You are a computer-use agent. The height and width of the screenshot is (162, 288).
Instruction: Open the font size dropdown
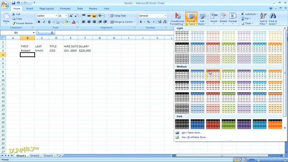coord(66,16)
